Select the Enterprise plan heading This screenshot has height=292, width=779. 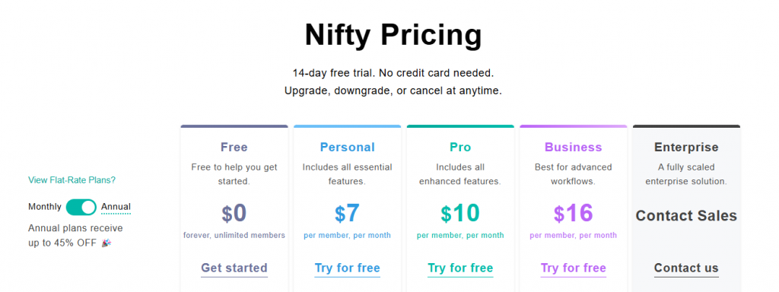[x=686, y=148]
